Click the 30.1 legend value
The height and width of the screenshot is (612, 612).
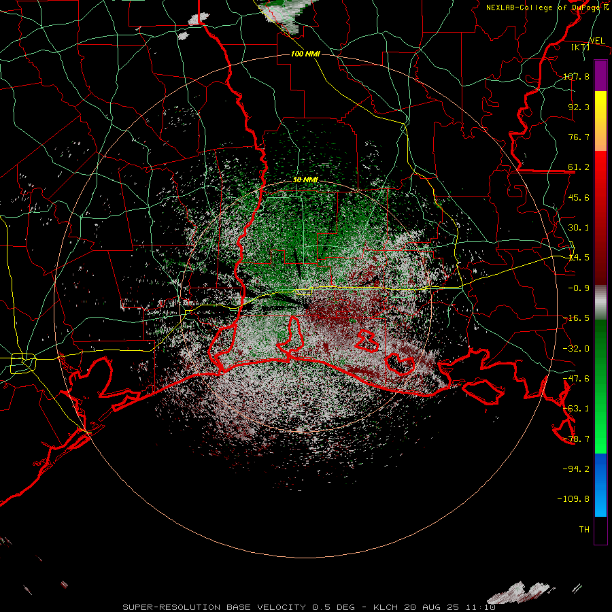[579, 228]
